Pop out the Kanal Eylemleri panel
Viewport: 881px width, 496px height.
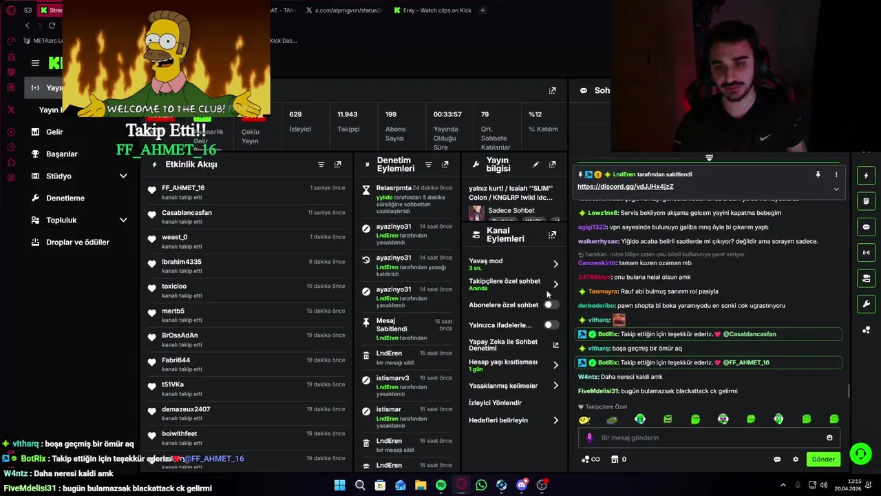tap(552, 235)
